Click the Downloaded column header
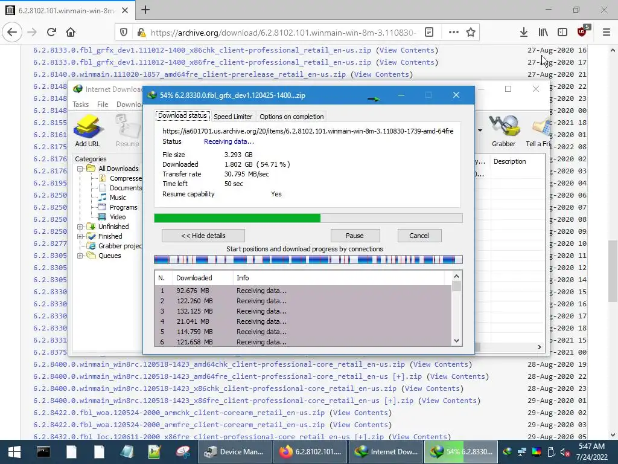Image resolution: width=618 pixels, height=464 pixels. point(203,278)
